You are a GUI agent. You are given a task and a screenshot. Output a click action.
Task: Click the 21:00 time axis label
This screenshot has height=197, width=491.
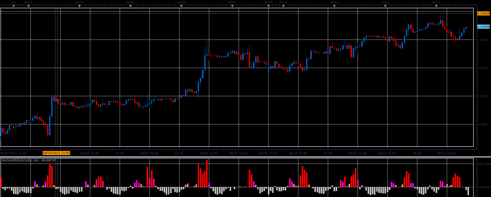pyautogui.click(x=328, y=153)
